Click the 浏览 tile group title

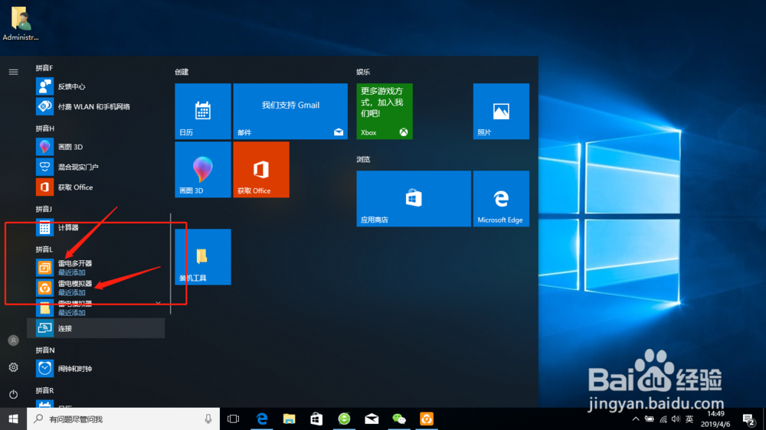pos(363,159)
